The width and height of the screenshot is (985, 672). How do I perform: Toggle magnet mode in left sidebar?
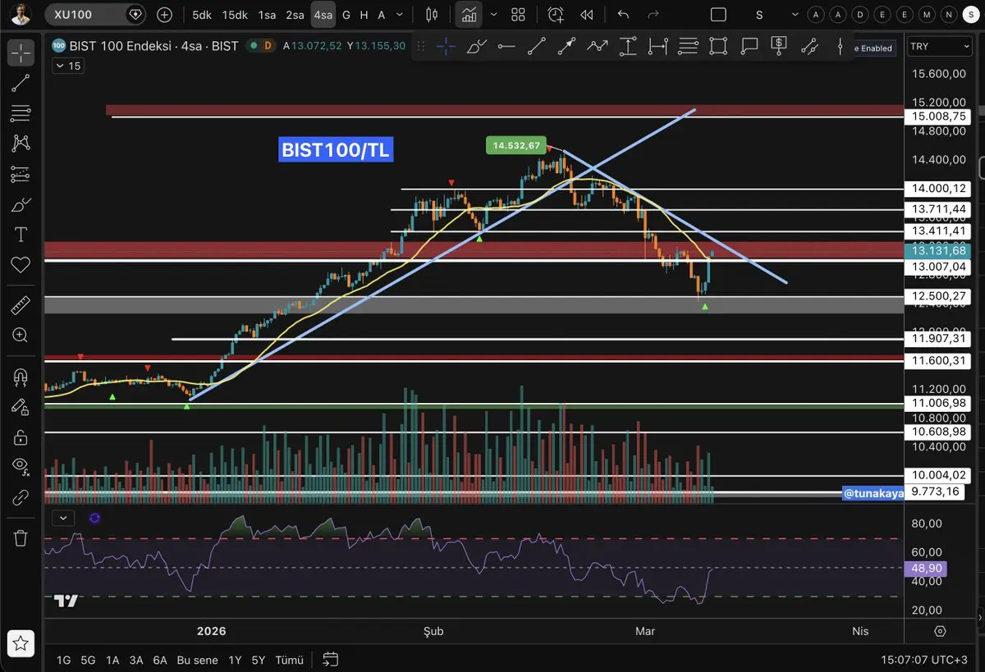21,377
